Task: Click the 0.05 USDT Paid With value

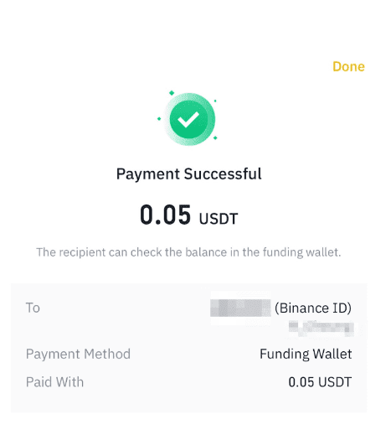Action: point(320,382)
